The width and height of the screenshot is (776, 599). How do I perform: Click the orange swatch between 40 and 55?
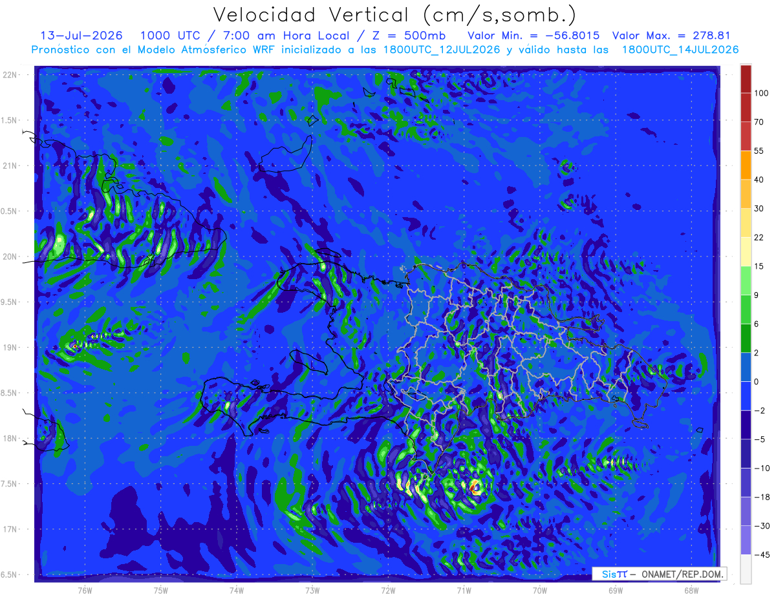point(746,165)
